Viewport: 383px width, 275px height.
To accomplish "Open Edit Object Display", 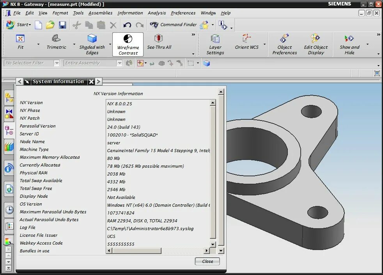I will tap(316, 44).
